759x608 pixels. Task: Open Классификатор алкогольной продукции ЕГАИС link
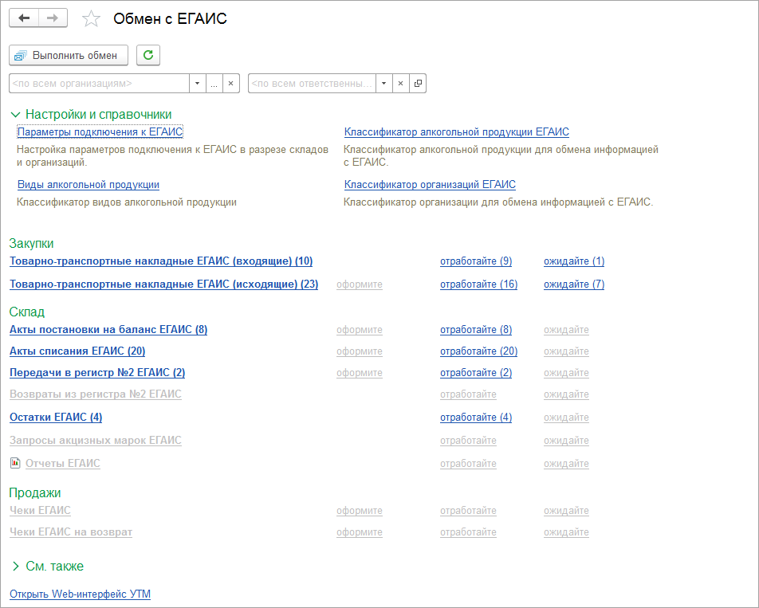click(457, 131)
